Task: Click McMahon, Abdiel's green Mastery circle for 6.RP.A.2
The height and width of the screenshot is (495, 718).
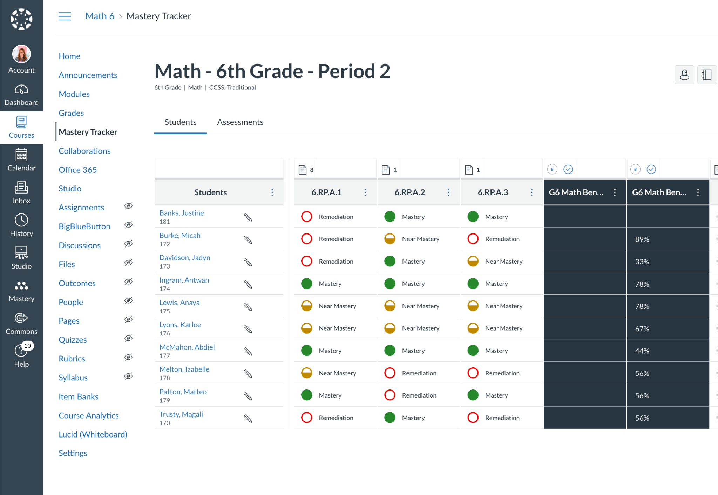Action: click(390, 351)
